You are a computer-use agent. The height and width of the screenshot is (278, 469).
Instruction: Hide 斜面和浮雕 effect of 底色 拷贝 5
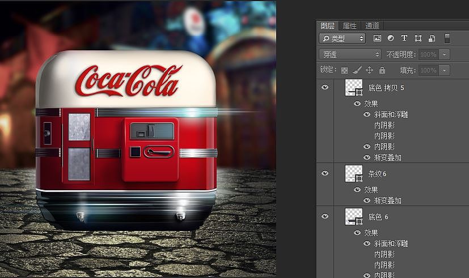point(367,114)
